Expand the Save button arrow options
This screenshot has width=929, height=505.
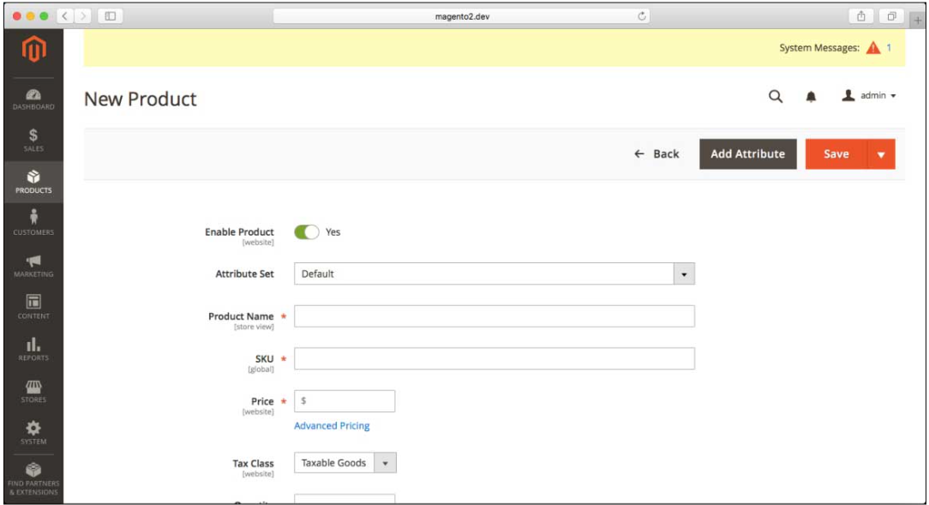click(x=881, y=154)
